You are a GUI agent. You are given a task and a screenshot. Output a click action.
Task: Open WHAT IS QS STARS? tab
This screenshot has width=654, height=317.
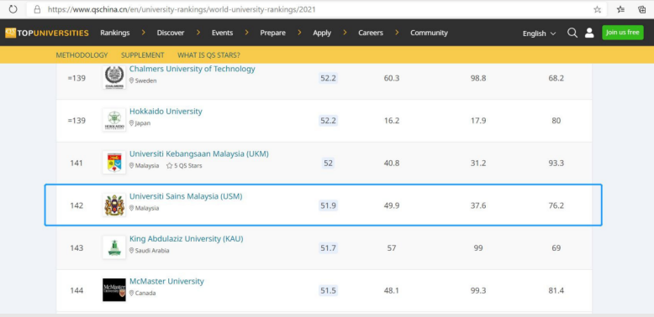pos(208,55)
